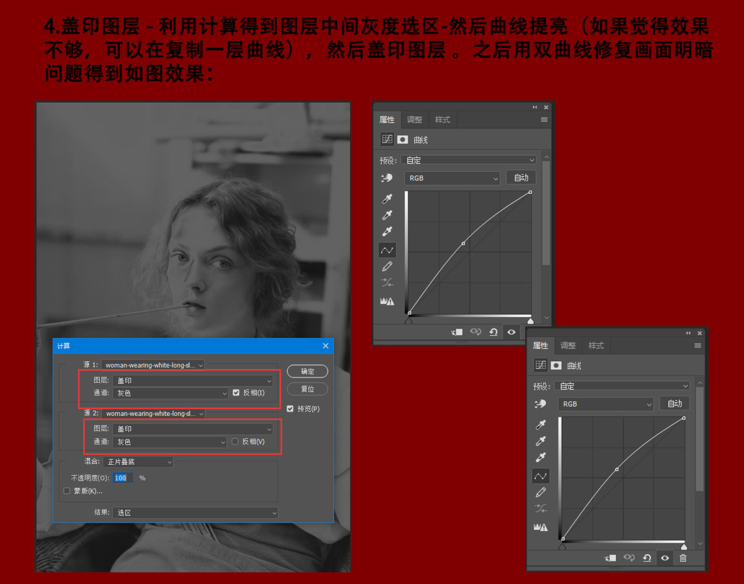
Task: Open the 结果 dropdown showing 选区
Action: coord(196,513)
